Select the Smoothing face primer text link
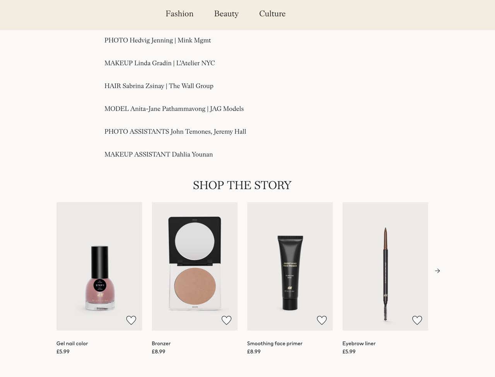Image resolution: width=495 pixels, height=377 pixels. 275,343
